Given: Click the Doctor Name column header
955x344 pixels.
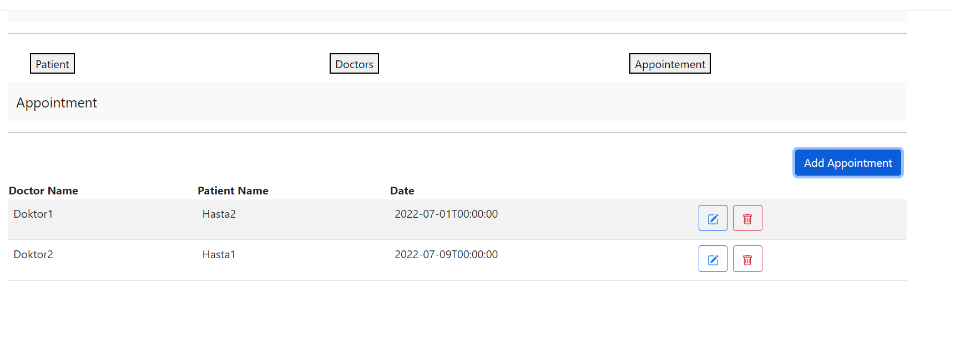Looking at the screenshot, I should point(43,191).
